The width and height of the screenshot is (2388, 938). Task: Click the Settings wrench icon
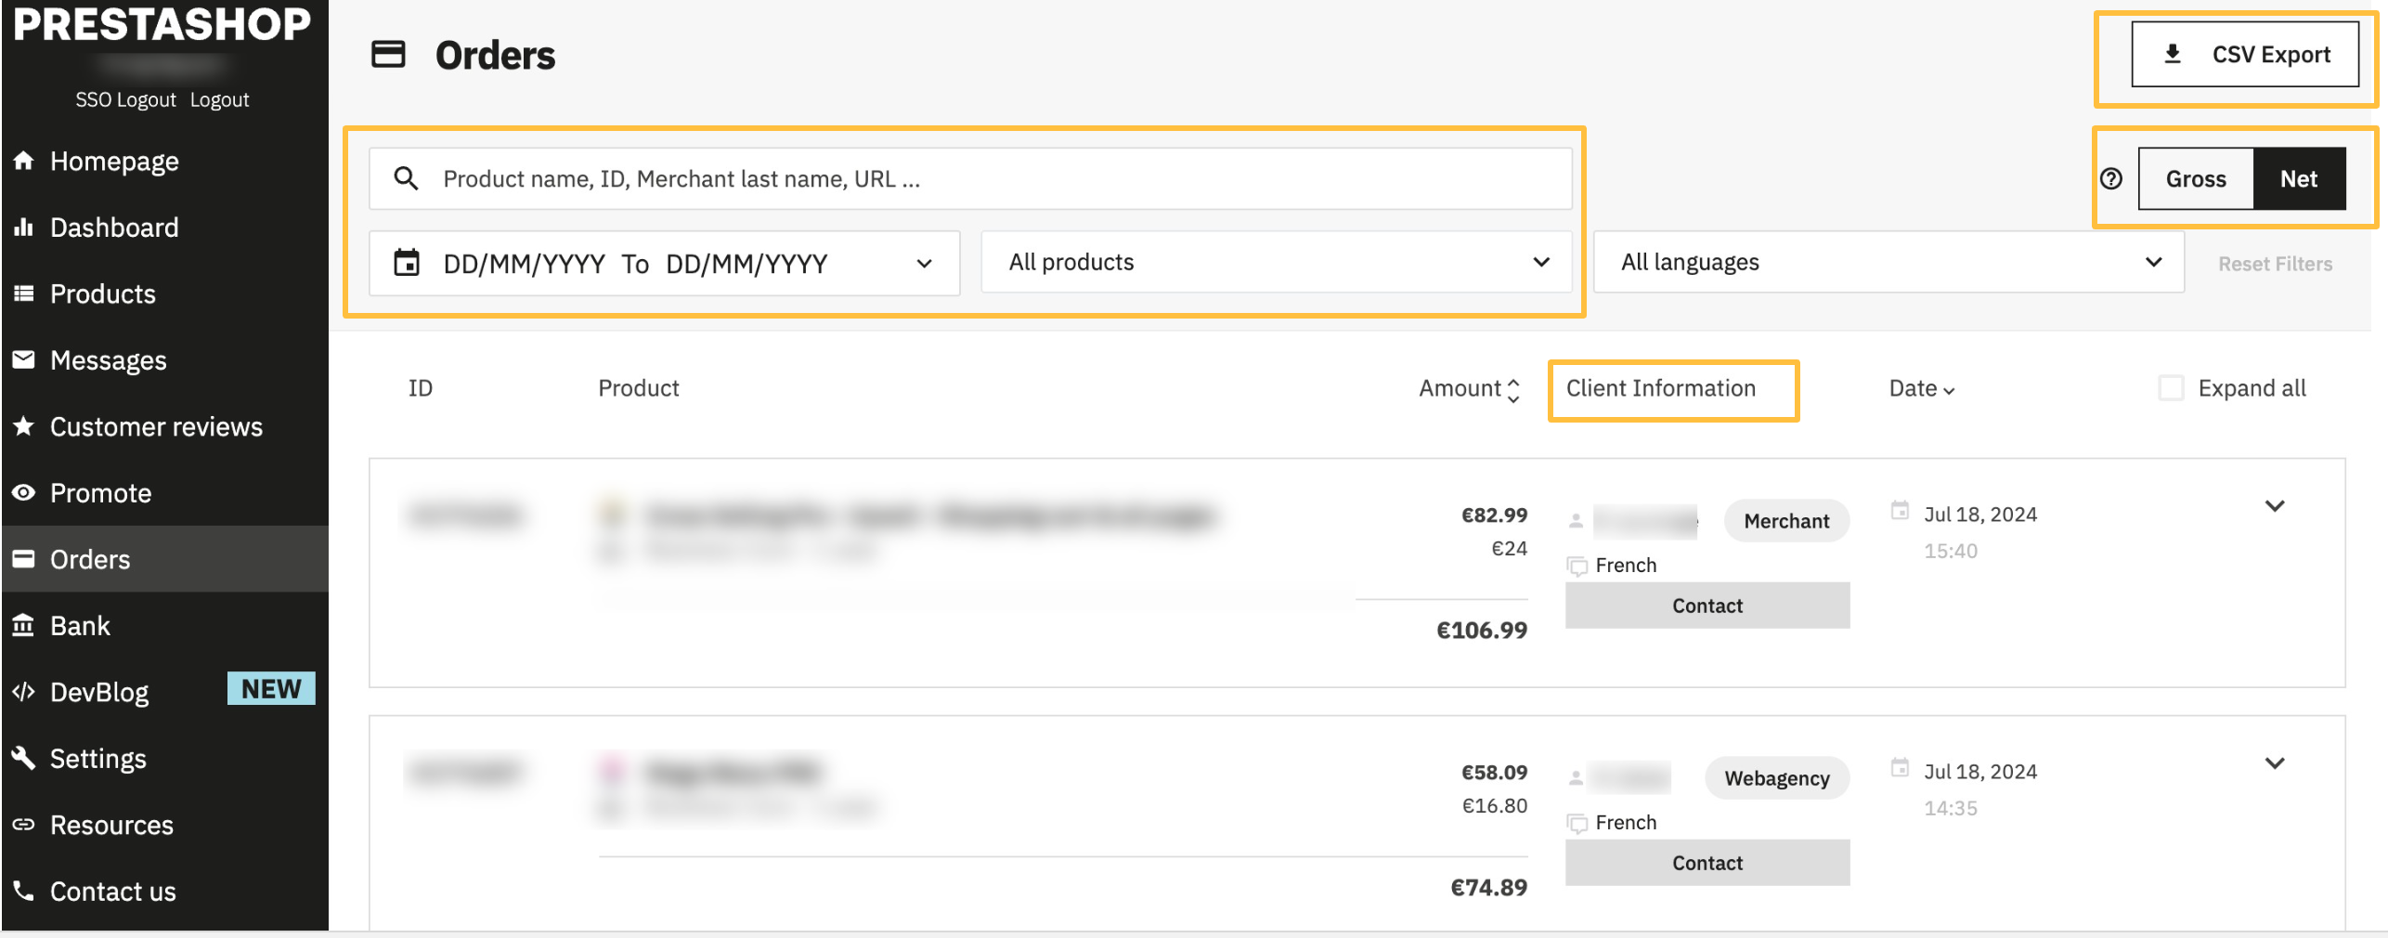[23, 758]
